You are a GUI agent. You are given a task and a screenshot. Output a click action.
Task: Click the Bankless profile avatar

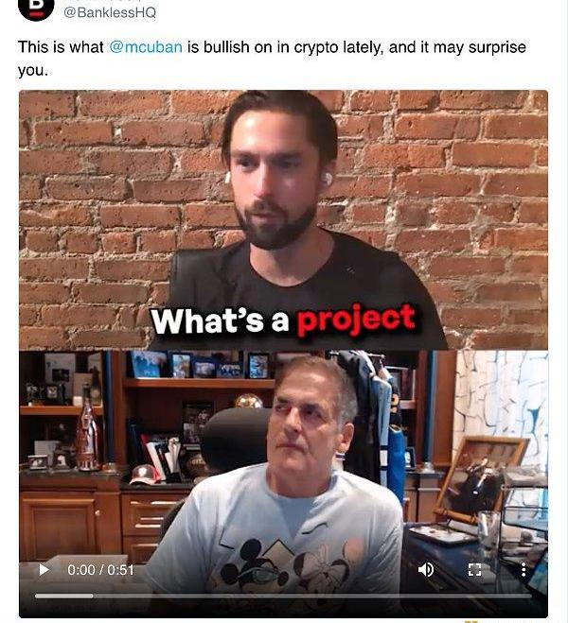pyautogui.click(x=36, y=7)
